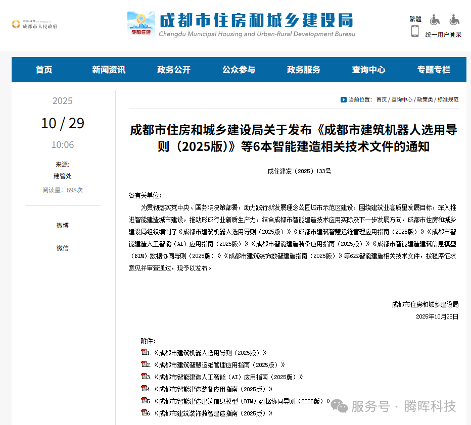Image resolution: width=471 pixels, height=425 pixels.
Task: Open 查询中心 from the main menu
Action: click(368, 70)
